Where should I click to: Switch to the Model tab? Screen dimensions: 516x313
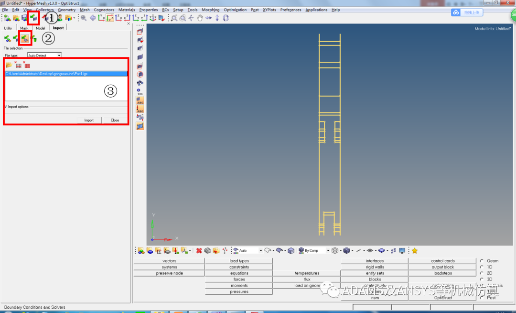[40, 28]
